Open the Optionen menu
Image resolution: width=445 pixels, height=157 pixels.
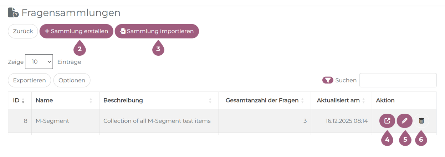click(72, 80)
